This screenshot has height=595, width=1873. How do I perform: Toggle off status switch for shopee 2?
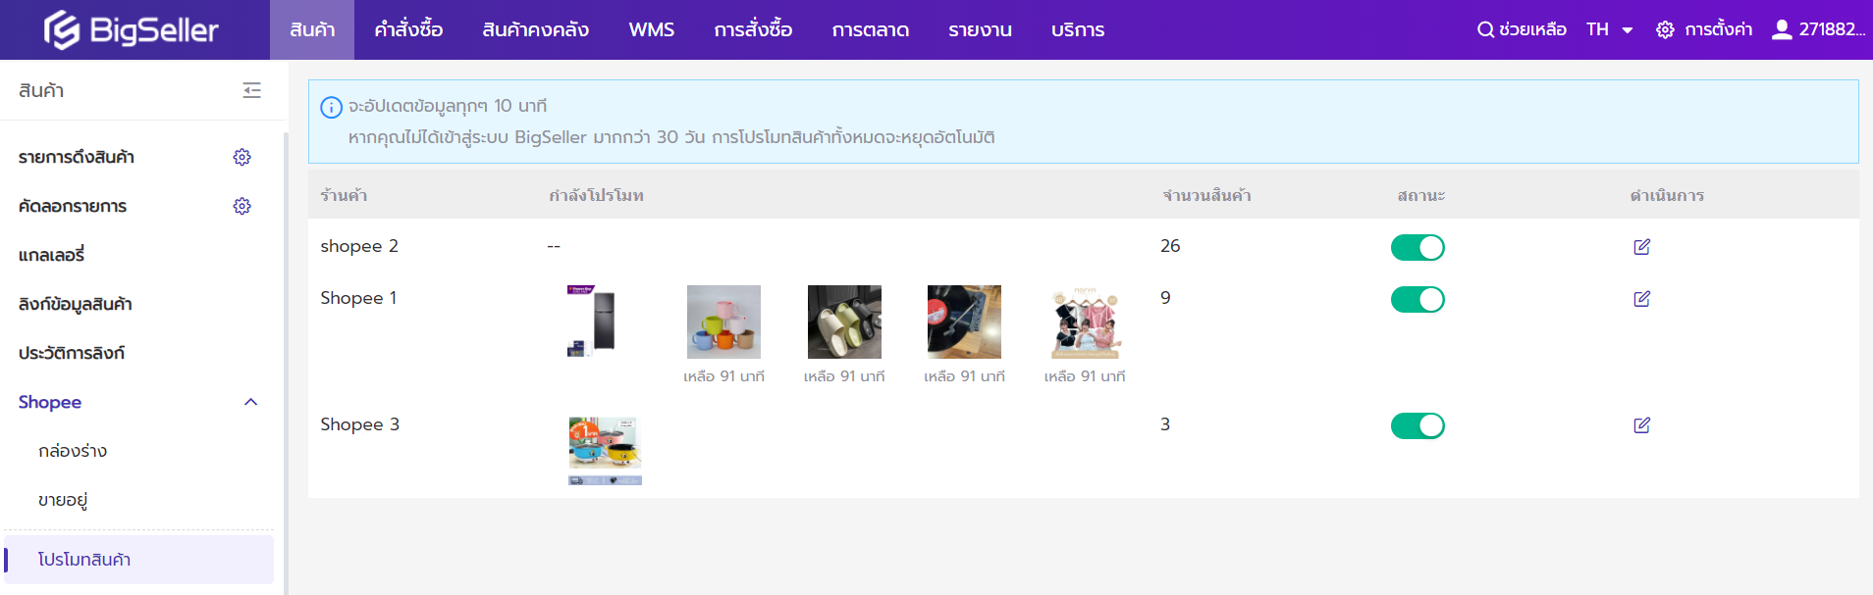click(x=1417, y=247)
